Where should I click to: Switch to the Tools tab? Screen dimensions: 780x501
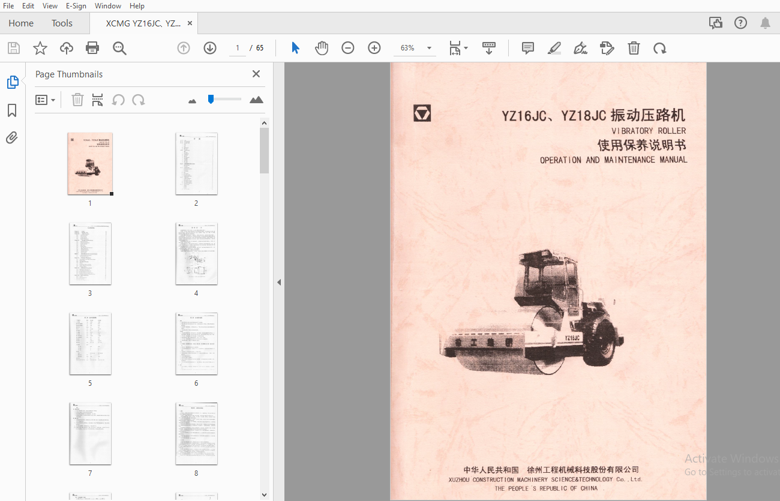[62, 23]
